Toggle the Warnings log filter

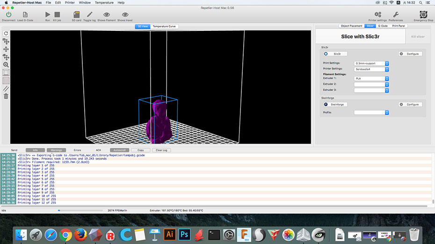click(x=56, y=150)
